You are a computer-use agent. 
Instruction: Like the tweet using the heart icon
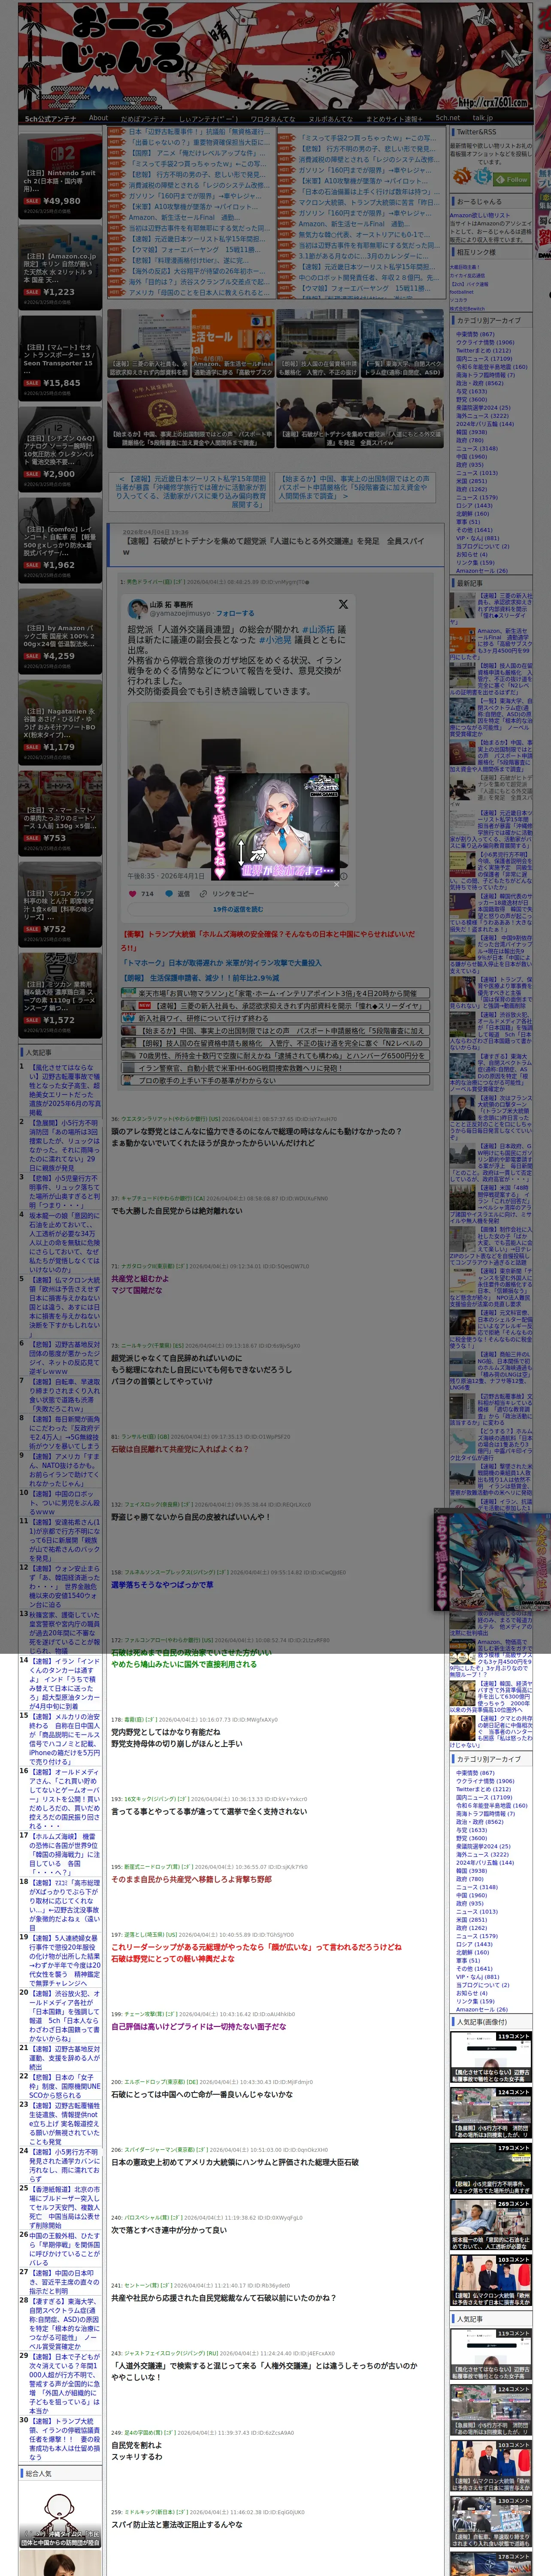133,893
